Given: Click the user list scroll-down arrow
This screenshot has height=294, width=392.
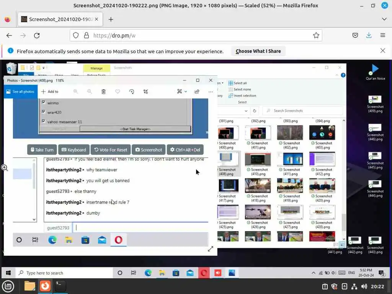Looking at the screenshot, I should click(x=34, y=219).
